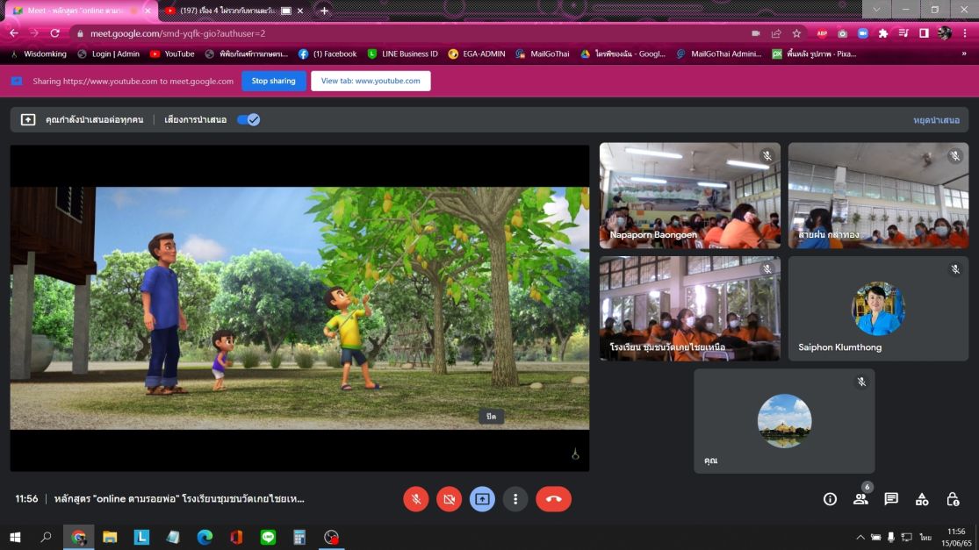Select Saiphon Klumthong's participant tile
The height and width of the screenshot is (550, 979).
(879, 309)
